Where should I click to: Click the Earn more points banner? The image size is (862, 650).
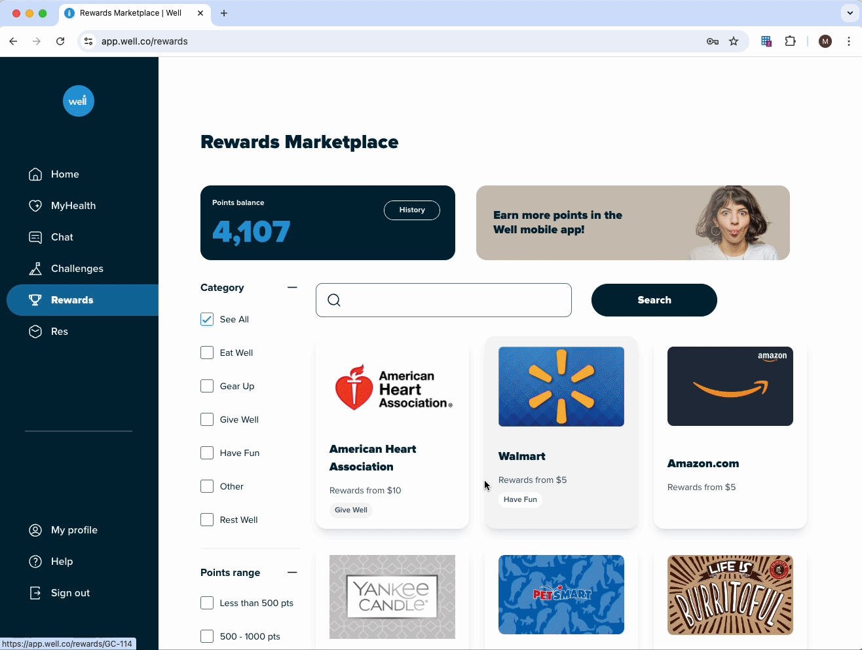click(633, 223)
